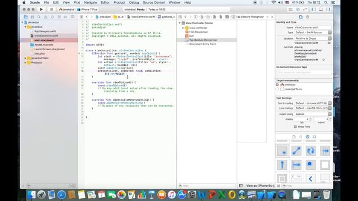The height and width of the screenshot is (201, 358).
Task: Click the Tab width stepper
Action: [x=310, y=119]
